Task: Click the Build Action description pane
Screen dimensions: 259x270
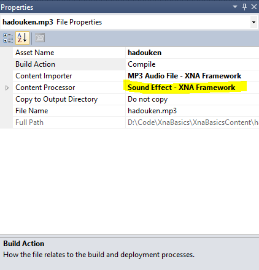Action: 129,253
